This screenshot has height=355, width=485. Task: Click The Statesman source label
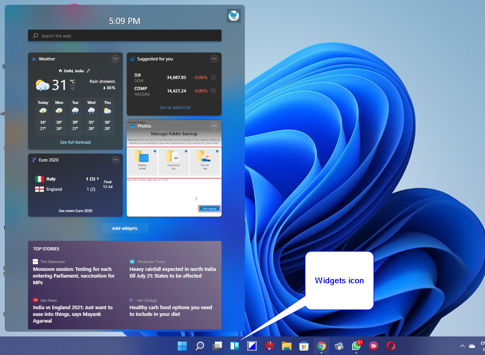tap(53, 262)
